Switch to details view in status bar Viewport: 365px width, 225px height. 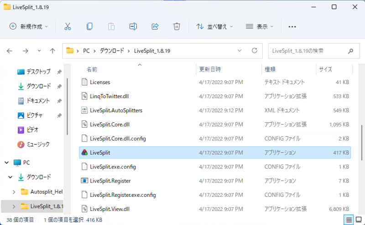(x=349, y=220)
